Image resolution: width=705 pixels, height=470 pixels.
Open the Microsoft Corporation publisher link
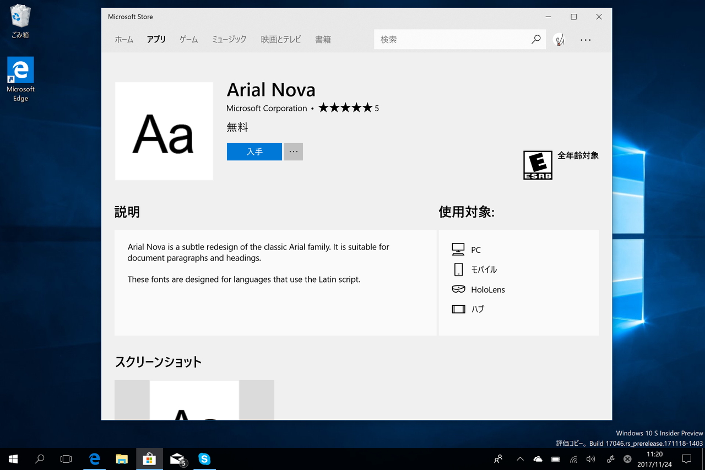click(x=267, y=108)
